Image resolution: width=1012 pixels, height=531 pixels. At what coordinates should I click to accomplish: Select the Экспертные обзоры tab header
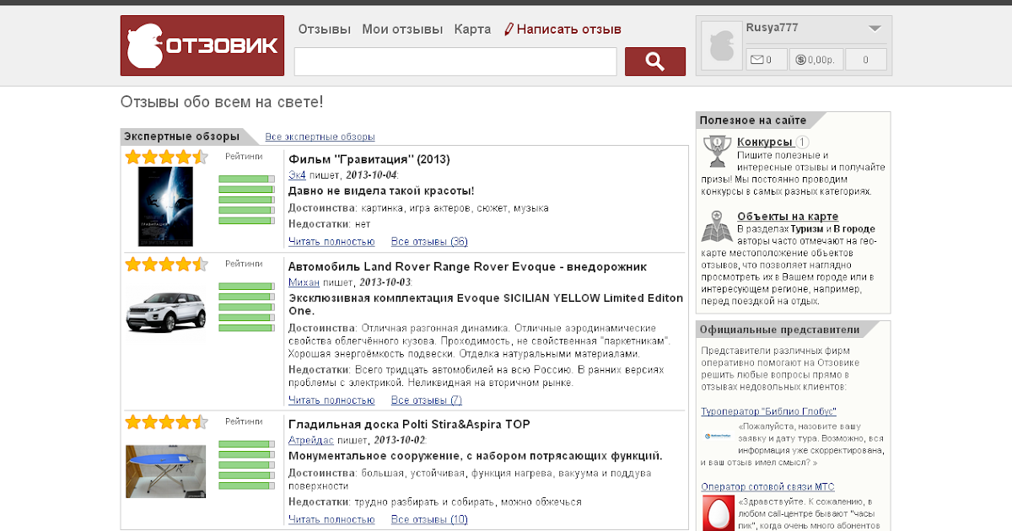(181, 137)
